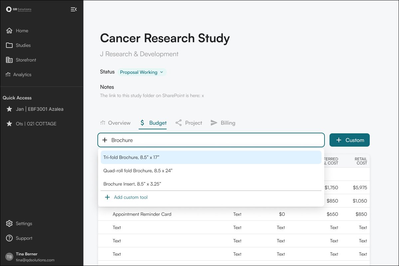Click the Overview tab chart icon
Image resolution: width=399 pixels, height=266 pixels.
pos(103,123)
